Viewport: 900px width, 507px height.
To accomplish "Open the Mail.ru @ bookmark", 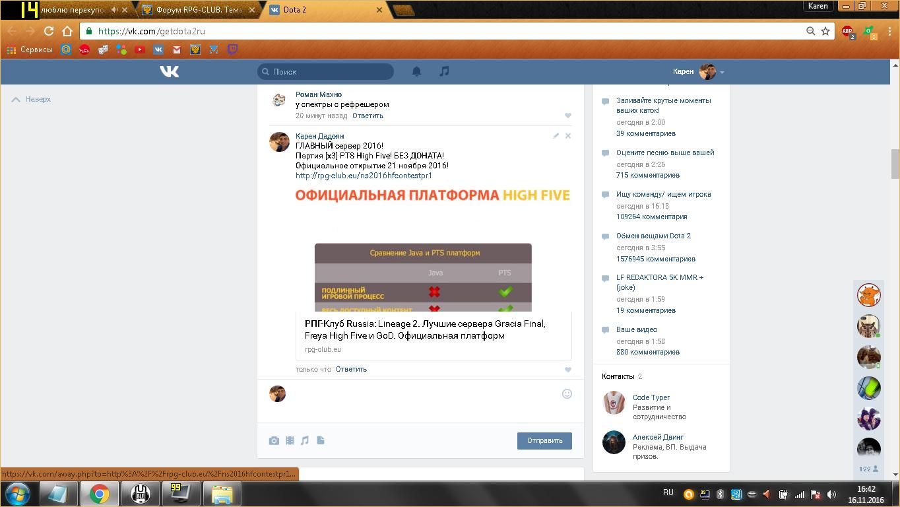I will point(66,50).
